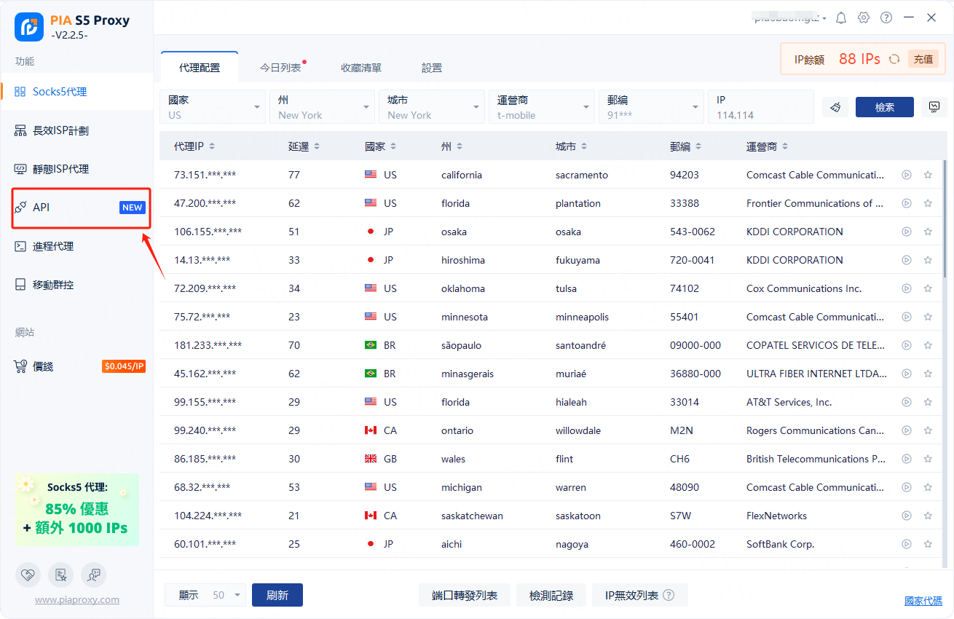
Task: Click the IP input field
Action: coord(760,114)
